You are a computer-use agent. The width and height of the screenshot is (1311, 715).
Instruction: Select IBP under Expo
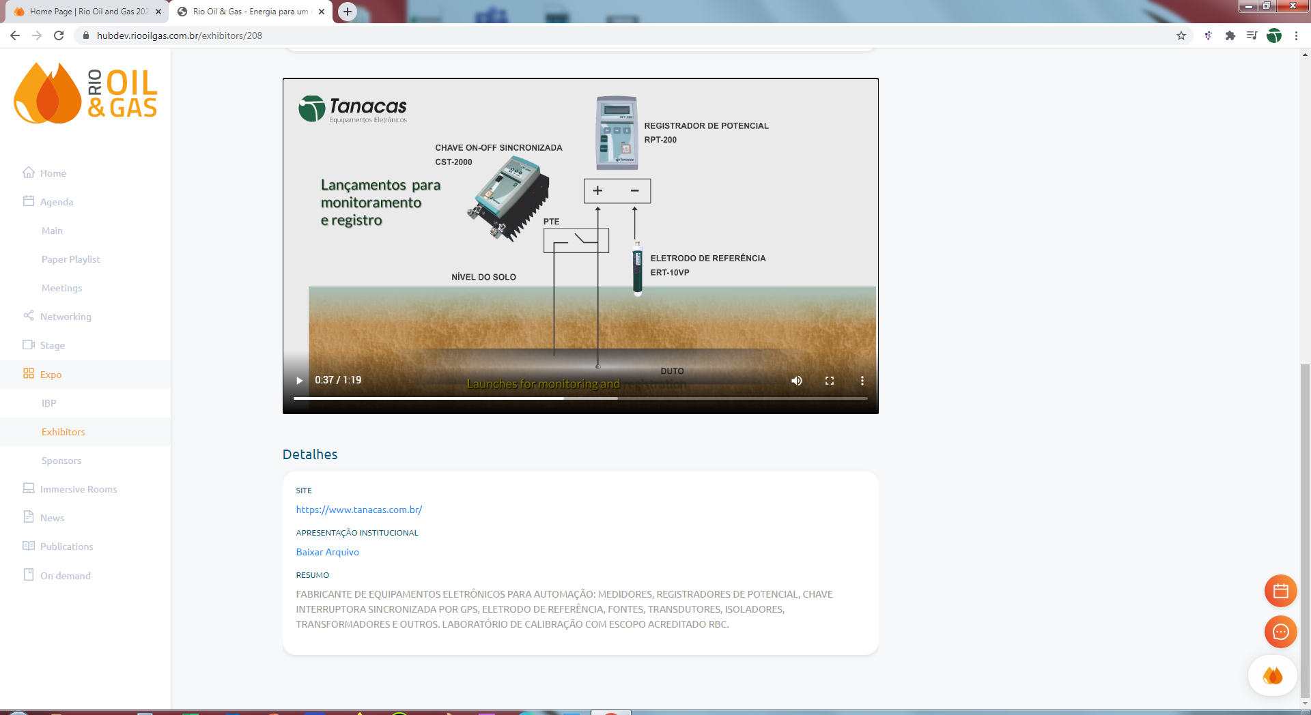click(x=48, y=403)
